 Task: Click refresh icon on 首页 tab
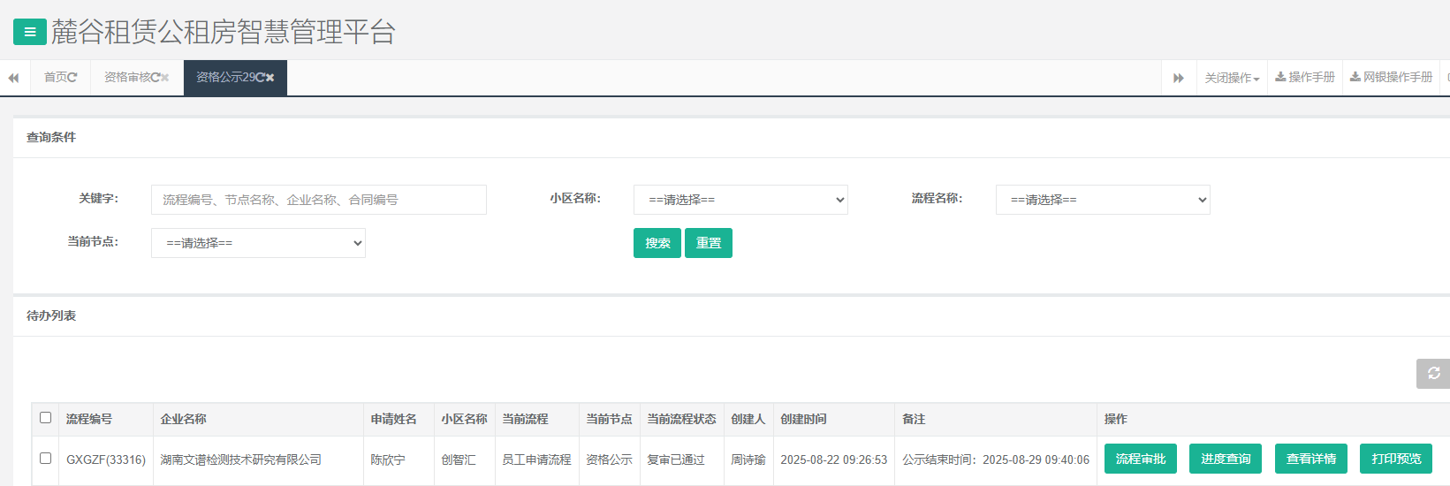(72, 78)
